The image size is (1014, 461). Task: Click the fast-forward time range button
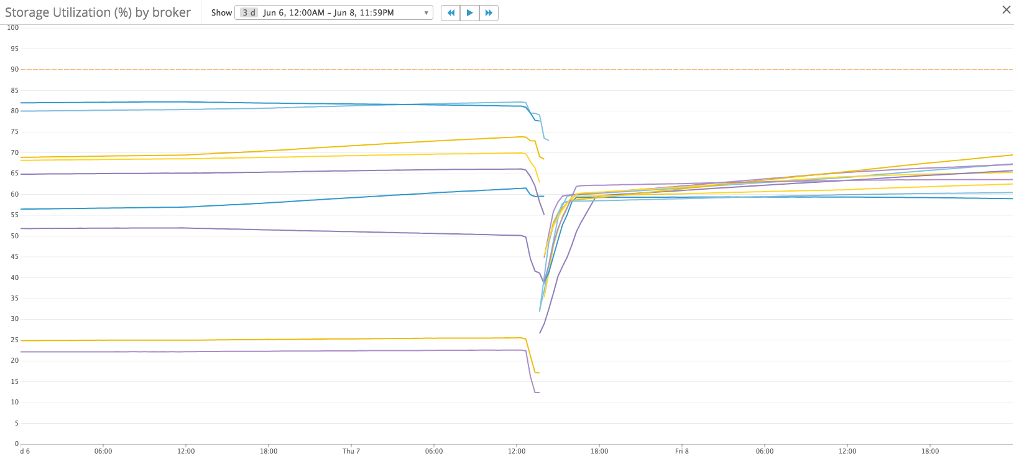pos(489,13)
